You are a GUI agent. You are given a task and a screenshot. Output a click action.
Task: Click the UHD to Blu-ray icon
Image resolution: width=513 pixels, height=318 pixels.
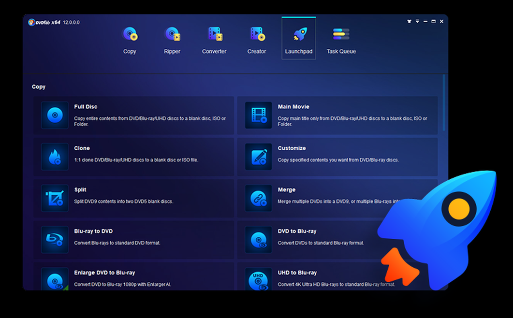tap(259, 279)
